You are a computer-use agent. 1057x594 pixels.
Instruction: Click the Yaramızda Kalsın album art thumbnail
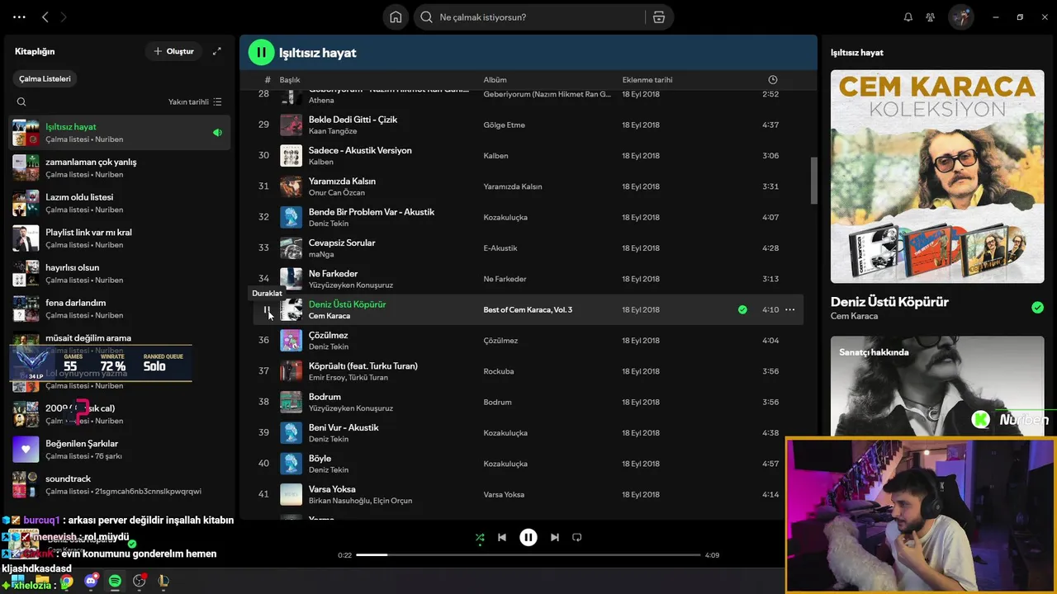[x=291, y=186]
